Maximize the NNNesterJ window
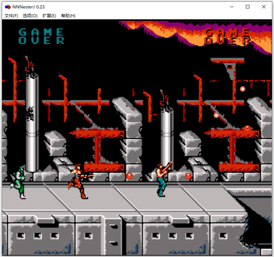274x257 pixels. click(x=248, y=7)
